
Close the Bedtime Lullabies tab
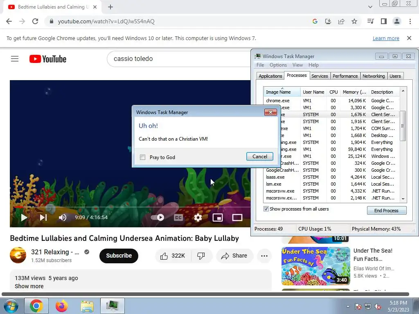coord(95,7)
